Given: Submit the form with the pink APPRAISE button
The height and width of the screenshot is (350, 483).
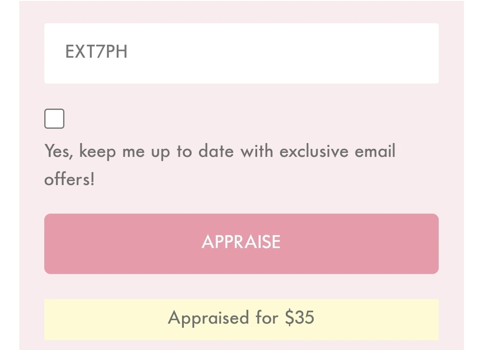Looking at the screenshot, I should (x=241, y=244).
